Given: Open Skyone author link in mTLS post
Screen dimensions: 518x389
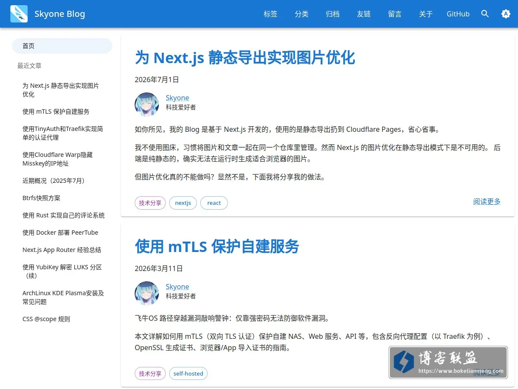Looking at the screenshot, I should click(177, 287).
